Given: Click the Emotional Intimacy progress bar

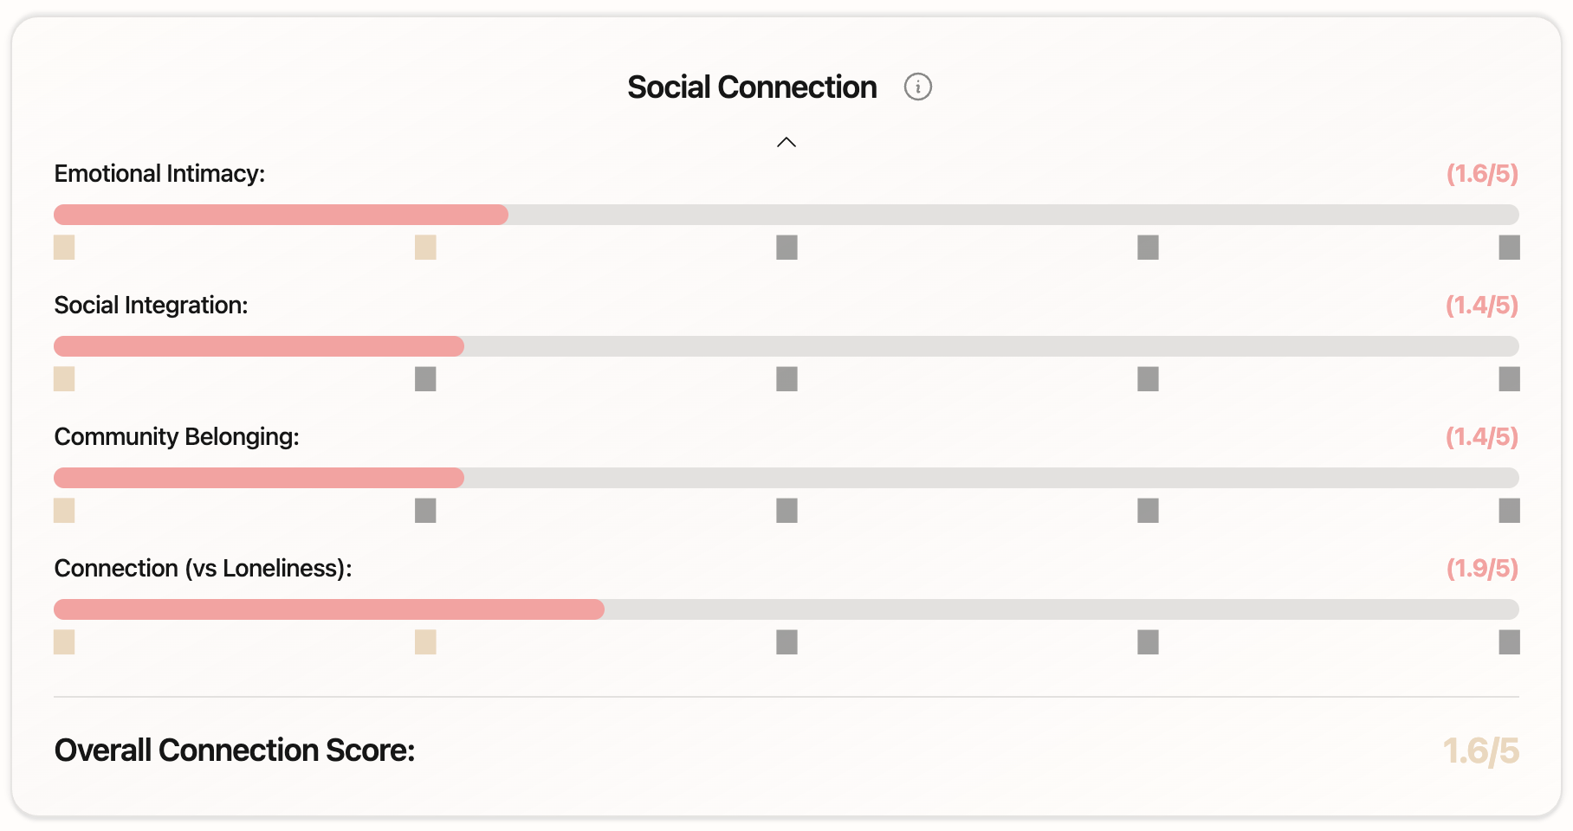Looking at the screenshot, I should pos(786,215).
